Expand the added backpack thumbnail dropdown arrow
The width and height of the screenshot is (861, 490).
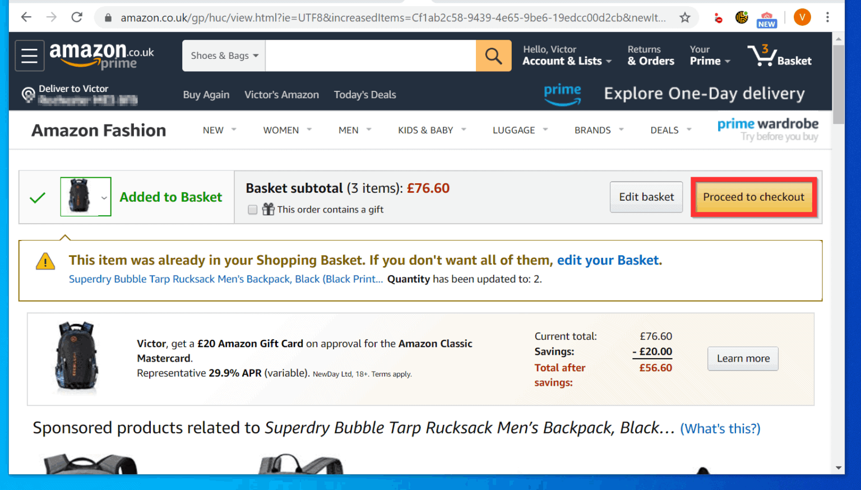point(104,197)
